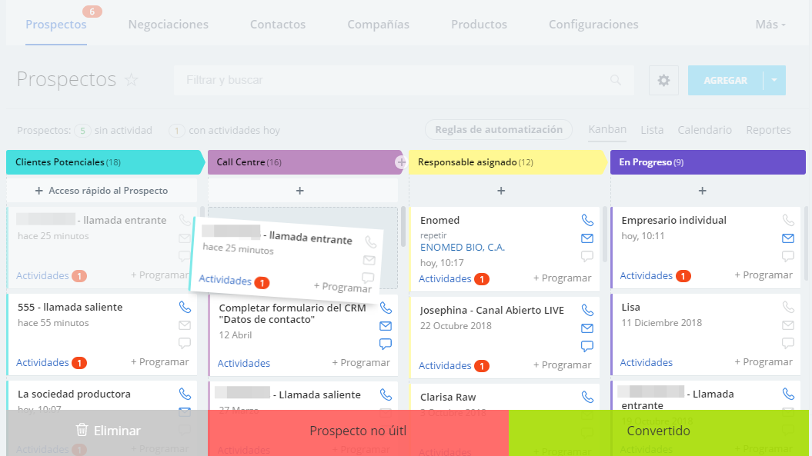Open chat for Josephina card

[586, 346]
